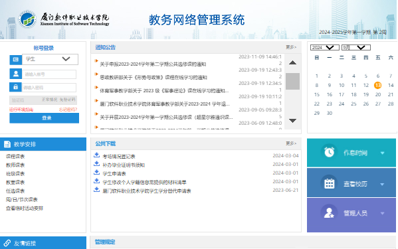
Task: Click orange arrow beside 第一学期公共选修课 notice
Action: [x=96, y=114]
